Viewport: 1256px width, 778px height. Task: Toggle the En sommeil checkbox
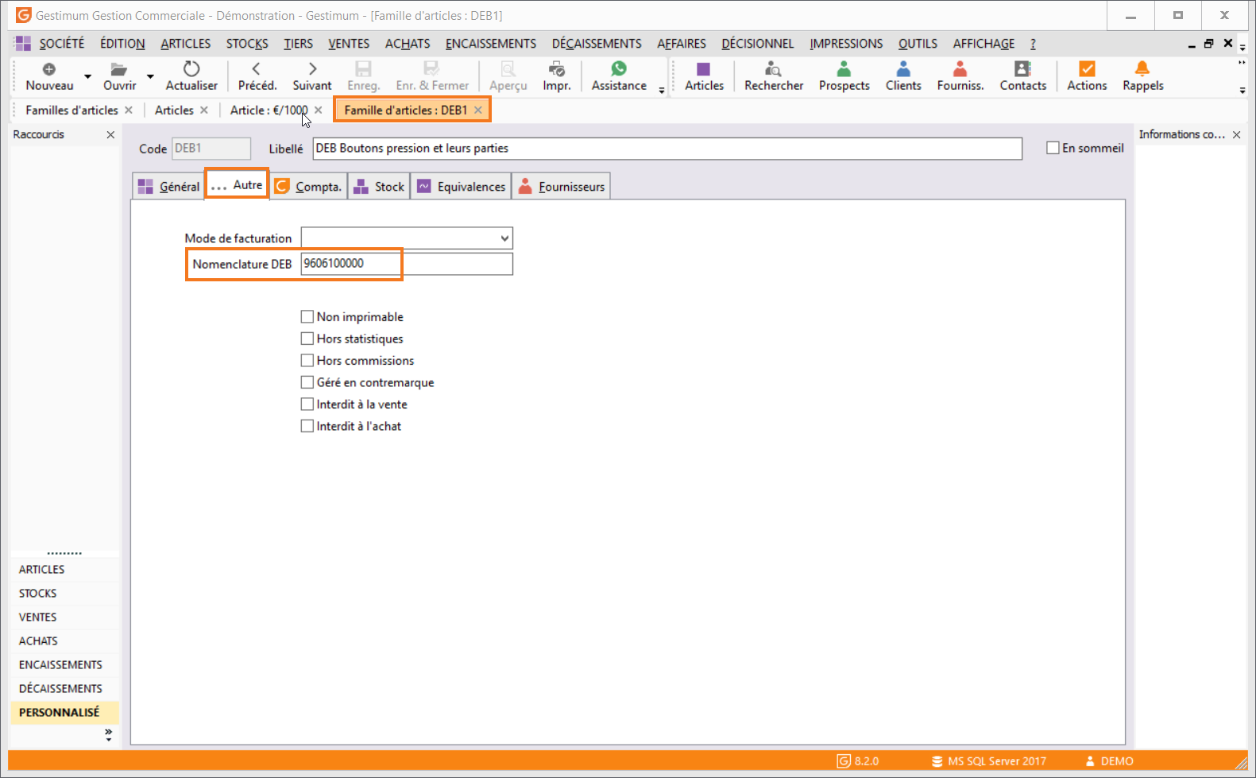pyautogui.click(x=1053, y=148)
